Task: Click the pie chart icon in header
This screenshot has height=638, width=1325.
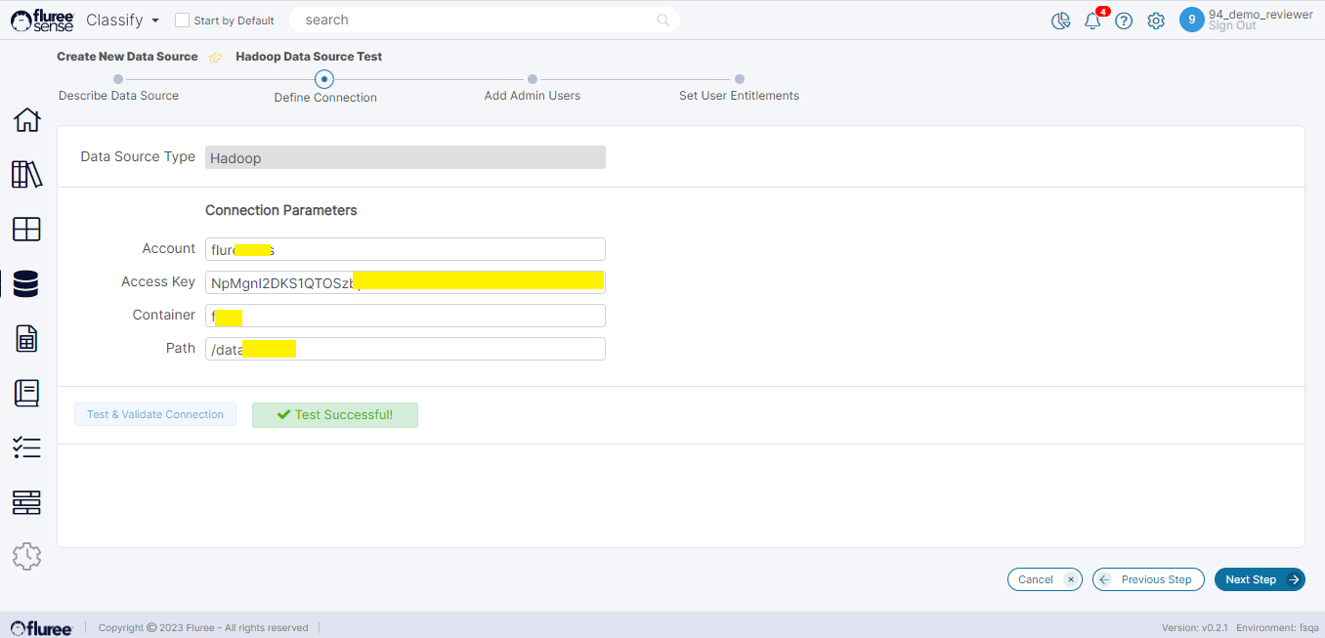Action: 1060,21
